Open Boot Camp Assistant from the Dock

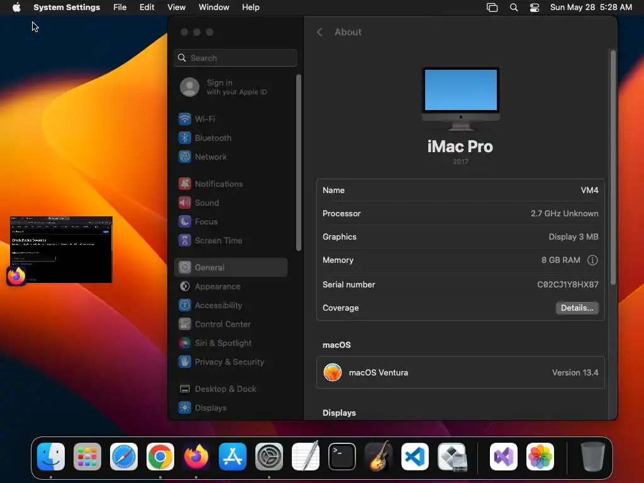(452, 457)
